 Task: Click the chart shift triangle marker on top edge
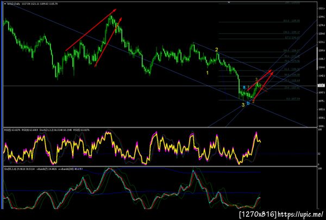(229, 2)
